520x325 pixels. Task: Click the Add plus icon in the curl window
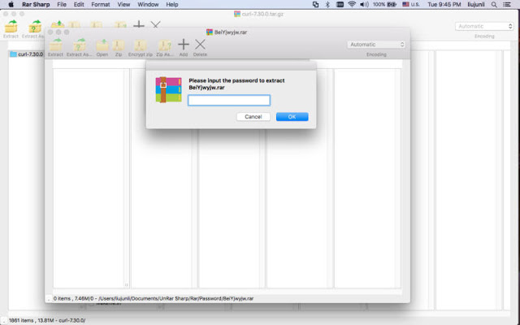tap(139, 24)
